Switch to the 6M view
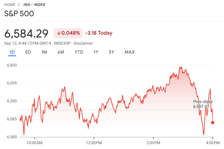Screen dimensions: 224x149 61,52
